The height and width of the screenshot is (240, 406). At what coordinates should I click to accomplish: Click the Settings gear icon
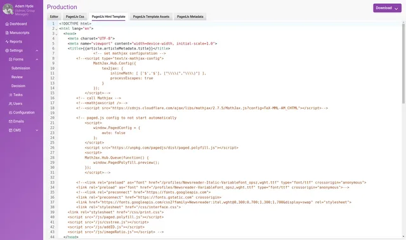(x=7, y=51)
